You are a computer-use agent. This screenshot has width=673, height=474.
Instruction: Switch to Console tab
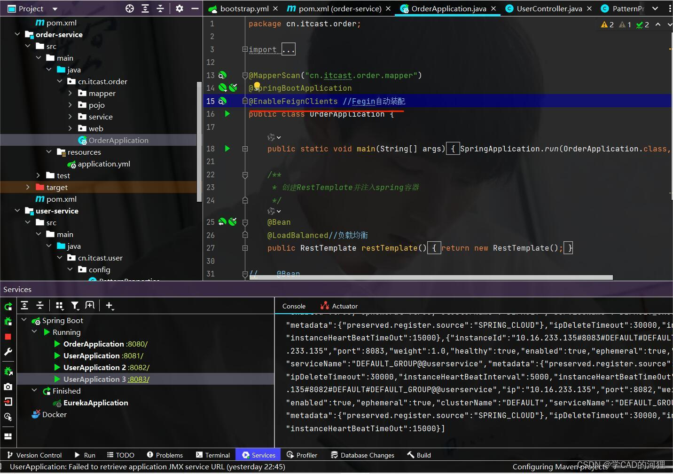[x=294, y=306]
